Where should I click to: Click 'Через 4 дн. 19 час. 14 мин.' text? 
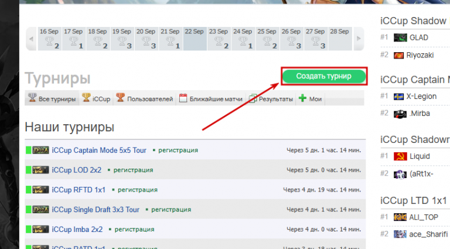pyautogui.click(x=322, y=190)
